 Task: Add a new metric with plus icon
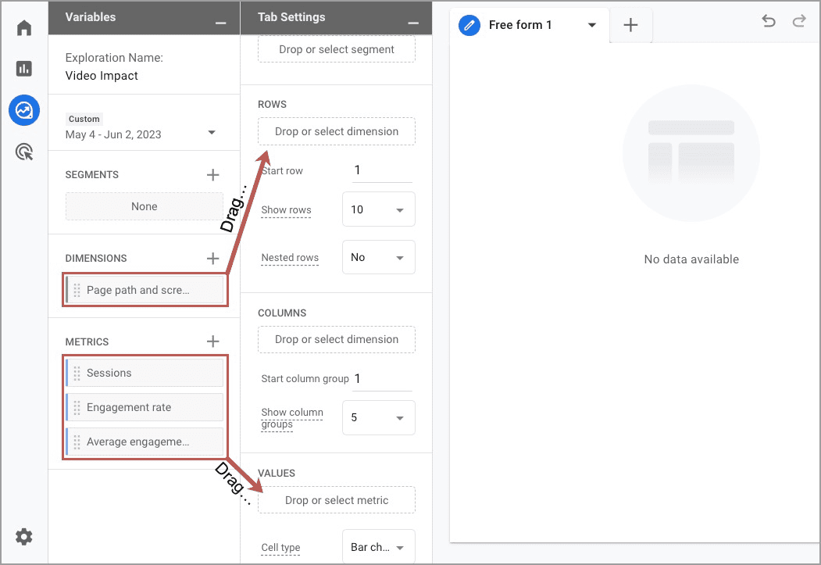coord(212,342)
